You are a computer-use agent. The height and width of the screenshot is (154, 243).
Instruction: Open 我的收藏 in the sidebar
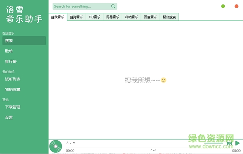pos(24,89)
